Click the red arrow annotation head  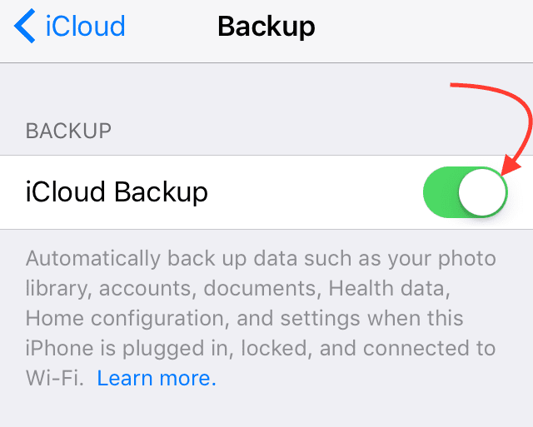[510, 165]
